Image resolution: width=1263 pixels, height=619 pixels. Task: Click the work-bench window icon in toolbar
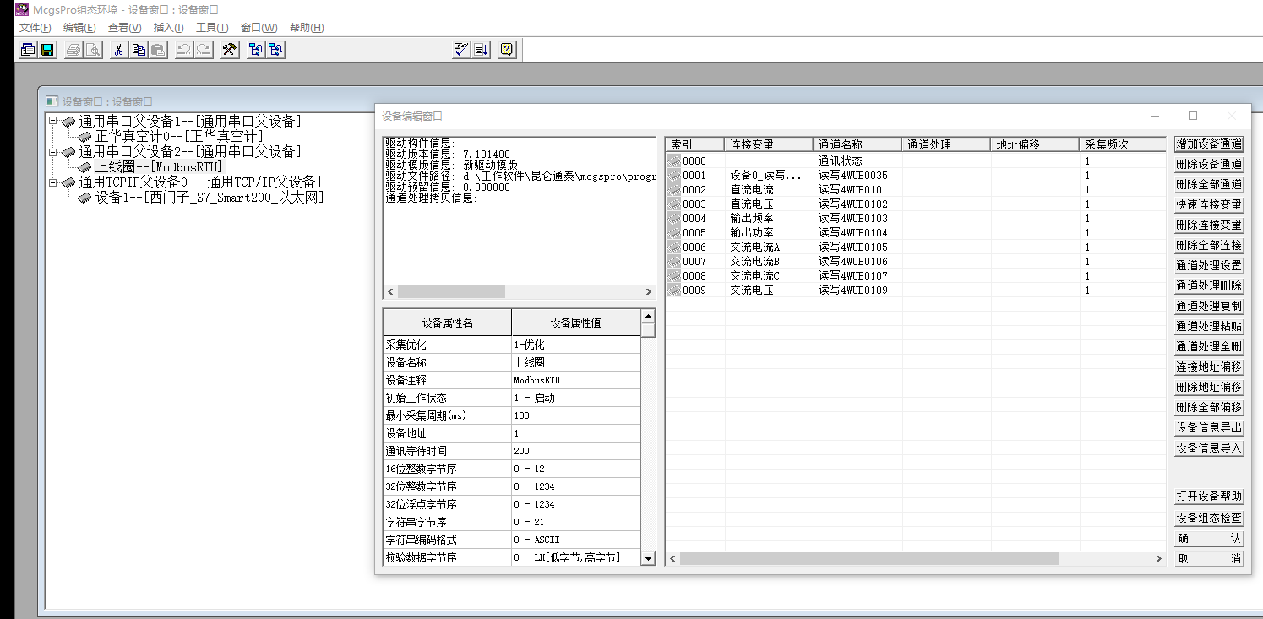coord(28,50)
